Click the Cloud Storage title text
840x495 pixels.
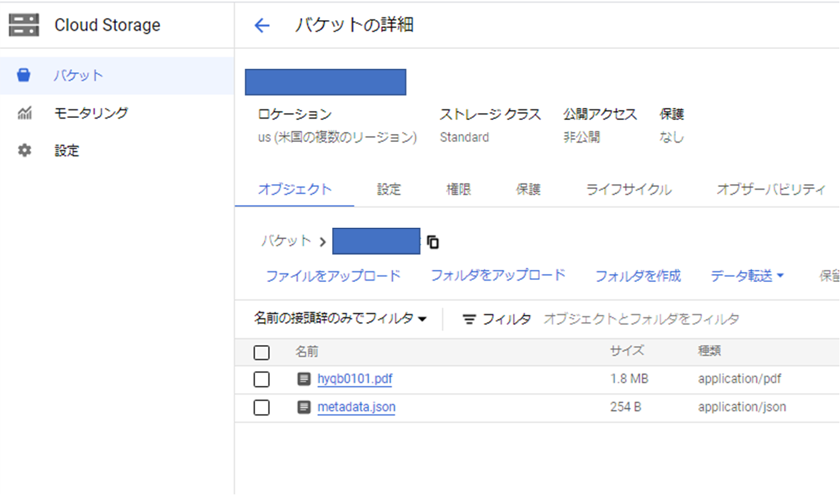click(x=107, y=25)
